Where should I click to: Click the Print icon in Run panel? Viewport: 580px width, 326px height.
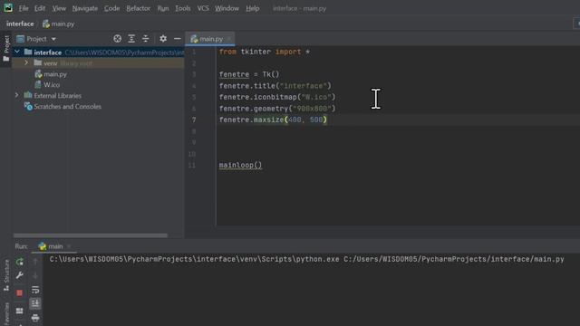point(35,318)
